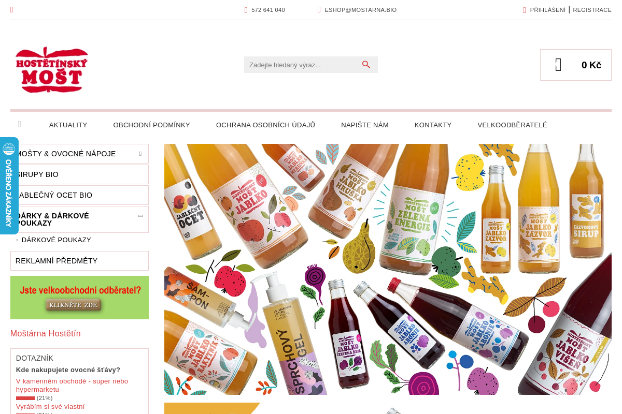Vote for V kamenném obchodě - super nebo hypermarketu

[72, 385]
